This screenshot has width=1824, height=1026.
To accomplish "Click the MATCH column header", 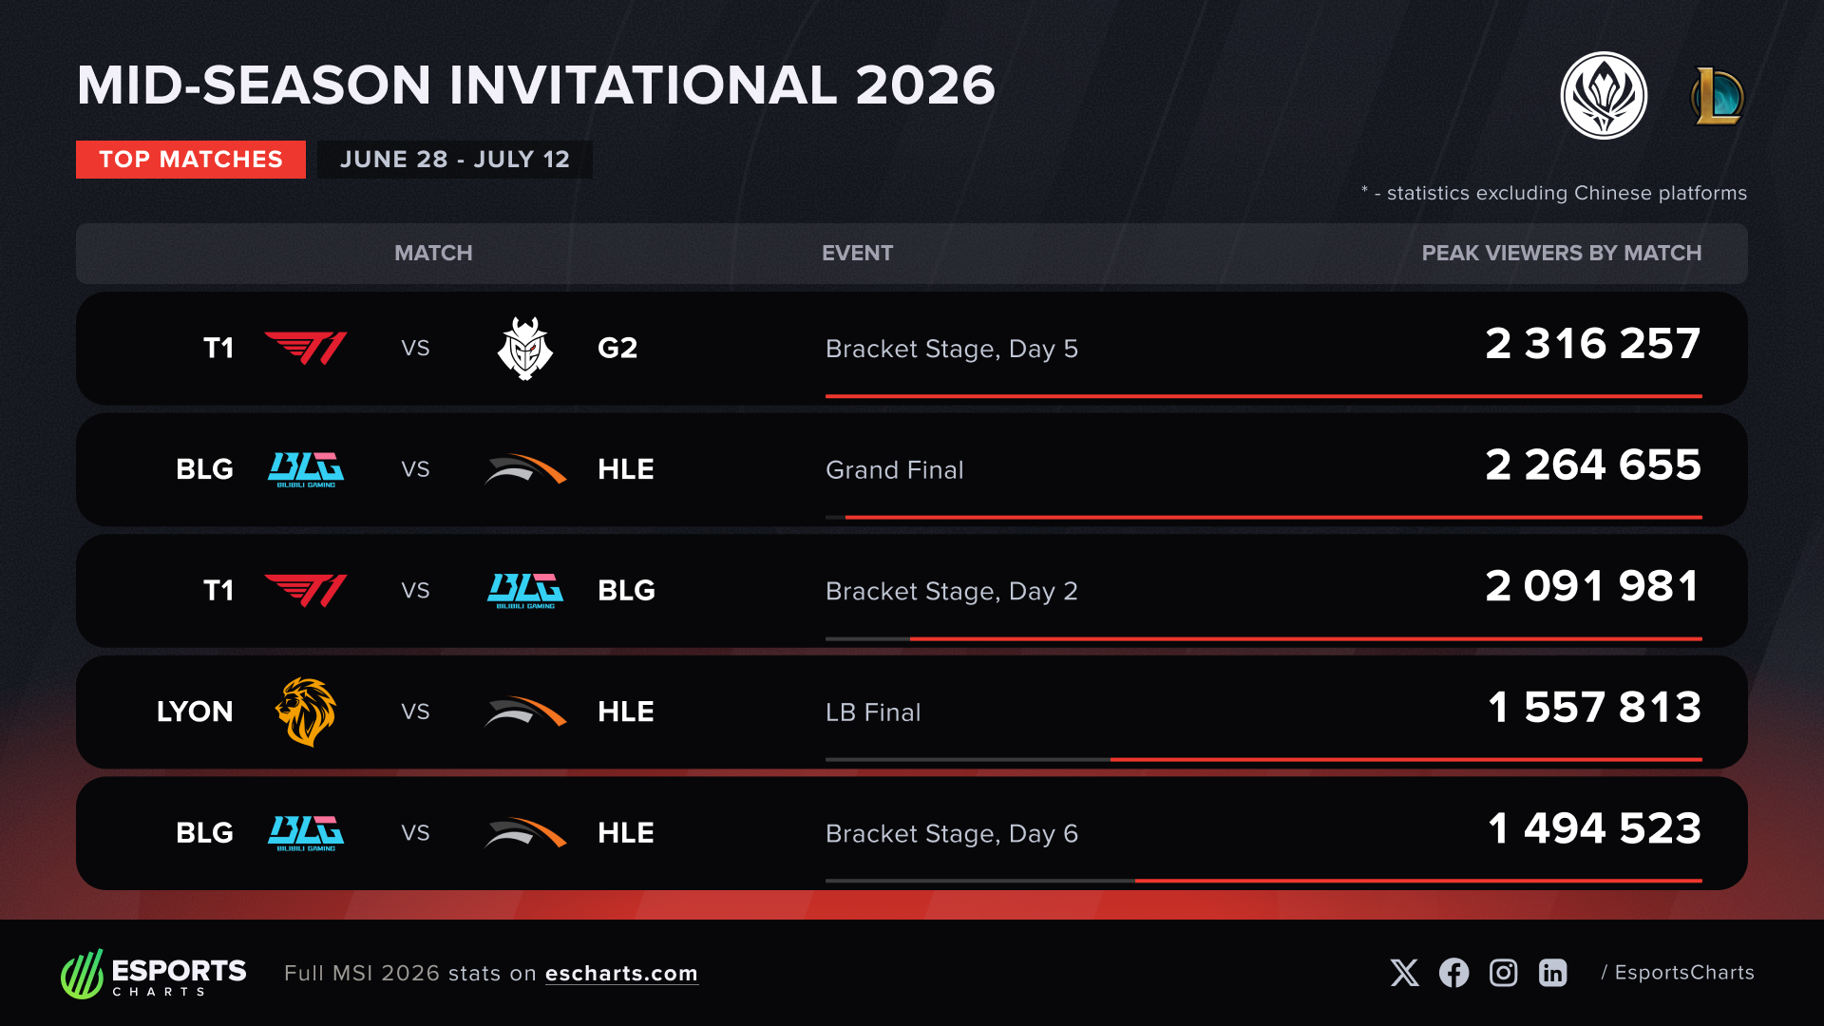I will (x=433, y=254).
